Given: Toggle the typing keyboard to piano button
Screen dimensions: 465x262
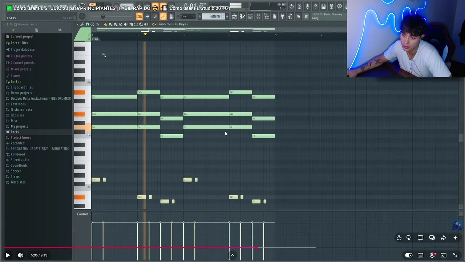Looking at the screenshot, I should click(x=139, y=16).
